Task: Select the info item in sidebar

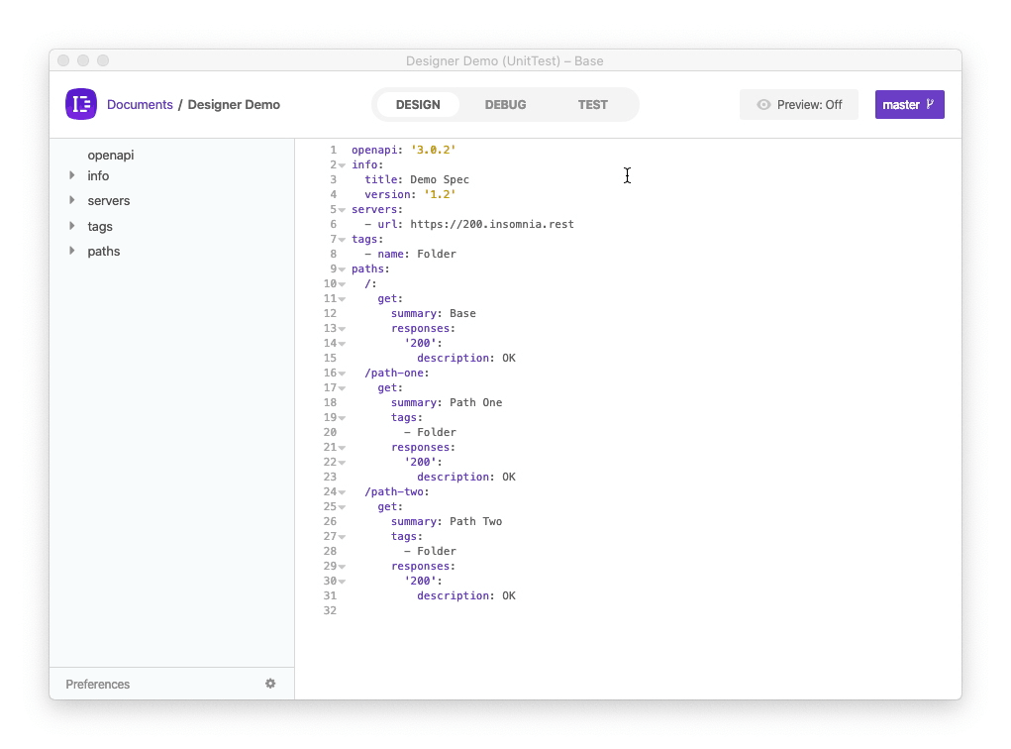Action: click(x=98, y=175)
